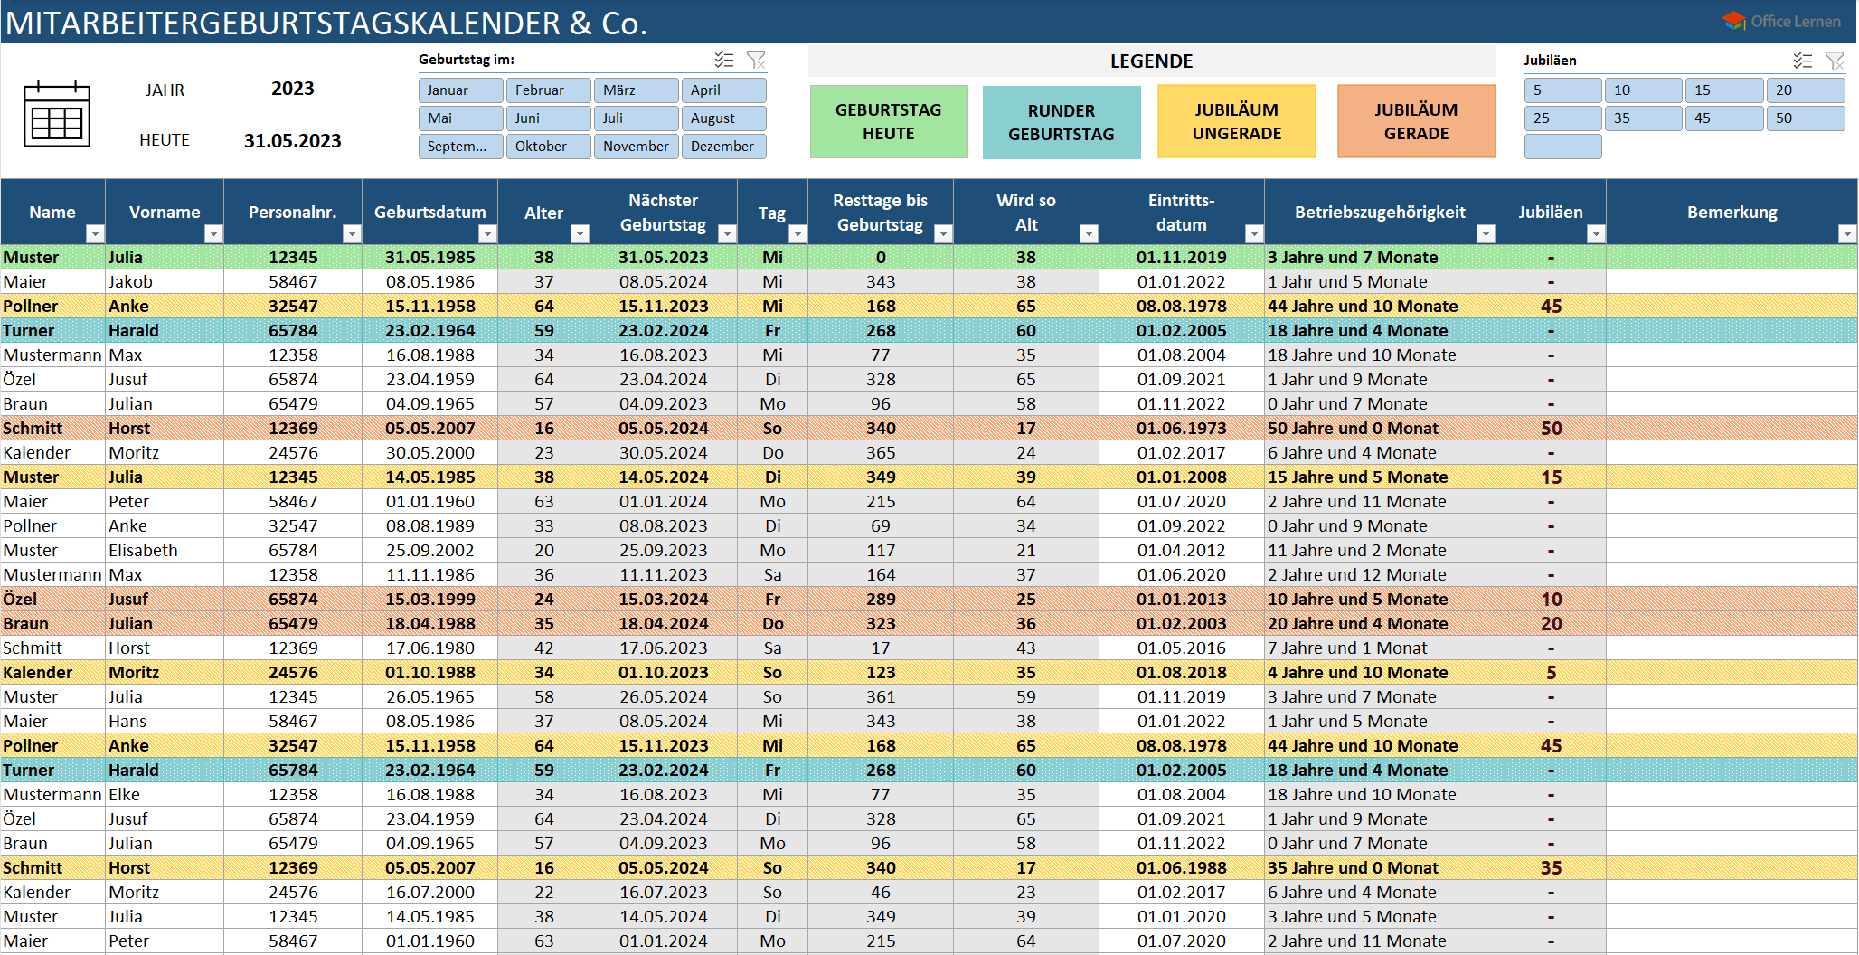Toggle the Mai month slicer button
This screenshot has width=1859, height=955.
point(460,118)
